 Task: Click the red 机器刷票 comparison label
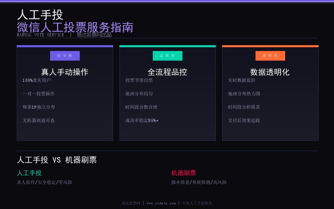click(x=184, y=173)
